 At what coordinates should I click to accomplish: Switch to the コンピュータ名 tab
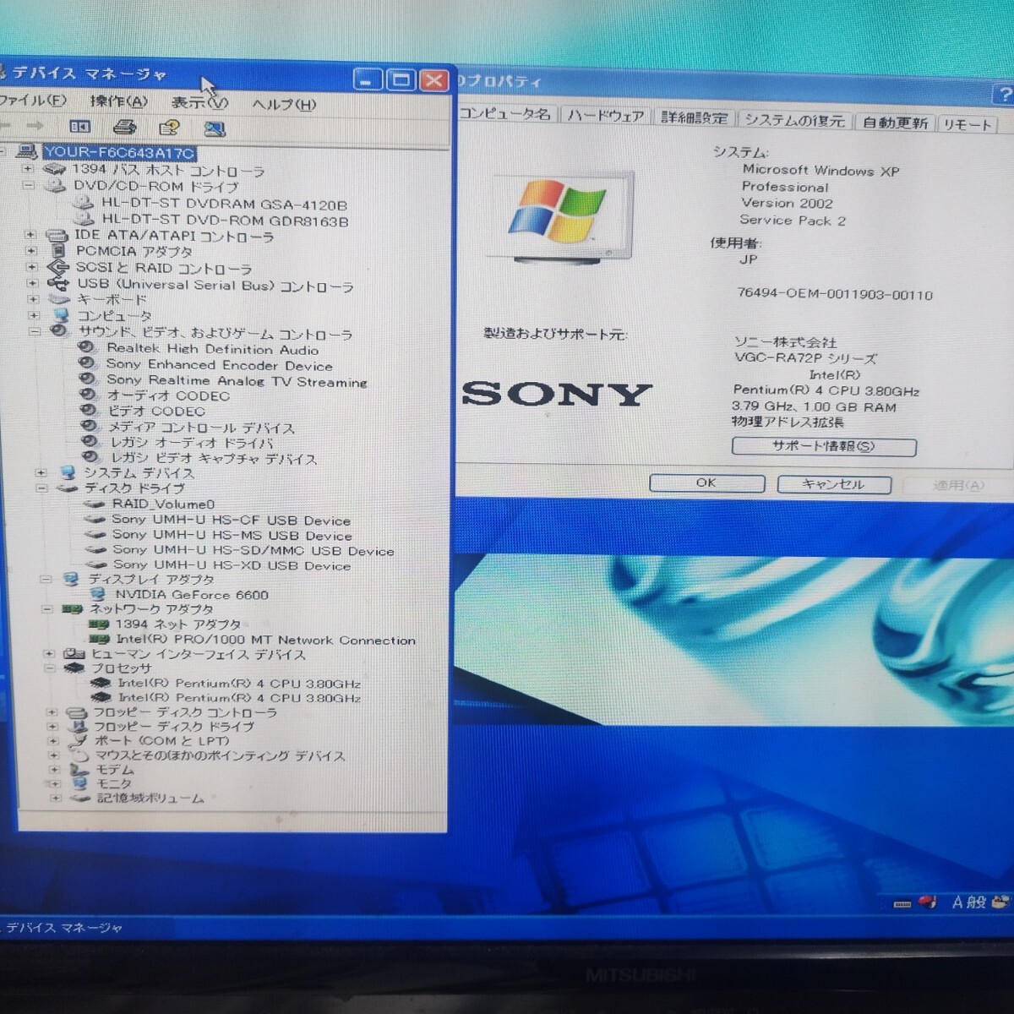click(505, 113)
